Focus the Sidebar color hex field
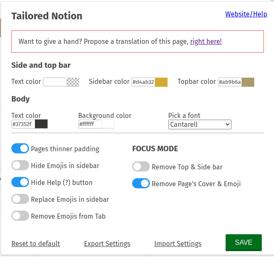Screen dimensions: 274x257 point(143,82)
